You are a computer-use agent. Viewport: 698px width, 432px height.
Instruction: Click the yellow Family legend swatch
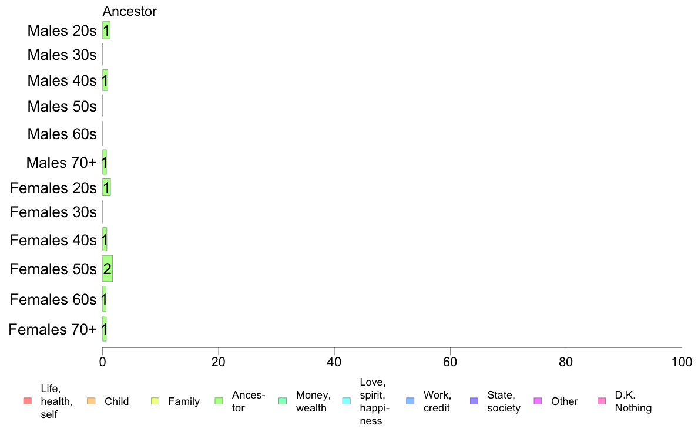(x=155, y=401)
